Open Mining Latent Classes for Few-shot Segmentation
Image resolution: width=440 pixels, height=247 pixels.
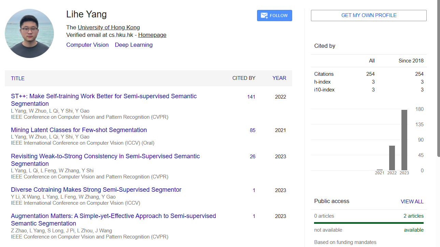tap(79, 130)
